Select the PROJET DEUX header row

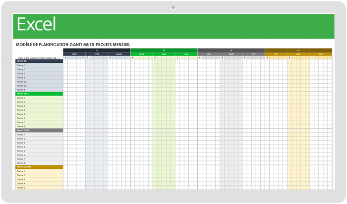(39, 94)
